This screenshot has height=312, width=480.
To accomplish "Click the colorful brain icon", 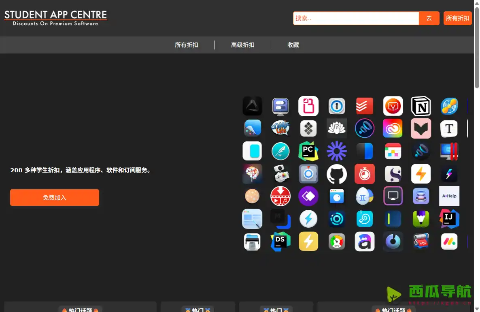I will [x=252, y=174].
